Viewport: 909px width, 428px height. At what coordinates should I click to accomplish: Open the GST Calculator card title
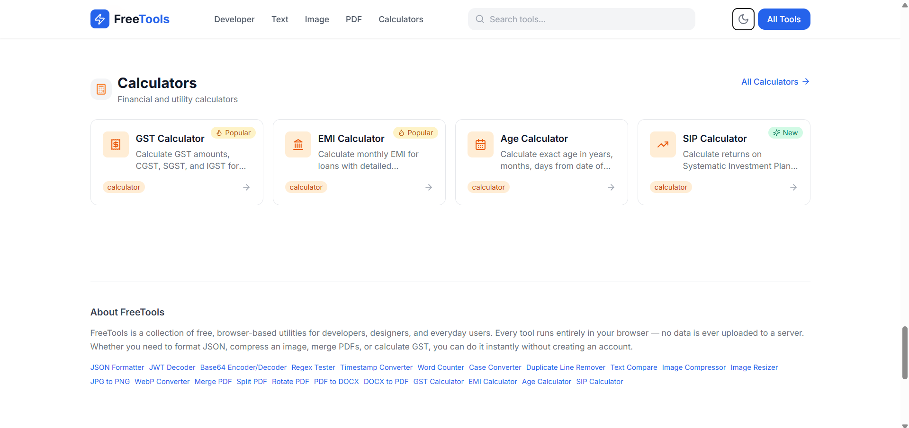point(170,139)
